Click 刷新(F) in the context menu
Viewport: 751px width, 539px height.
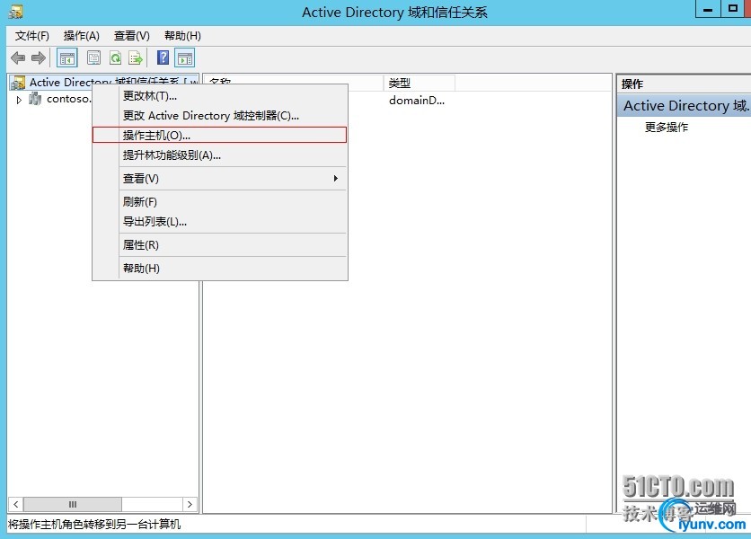click(x=220, y=202)
